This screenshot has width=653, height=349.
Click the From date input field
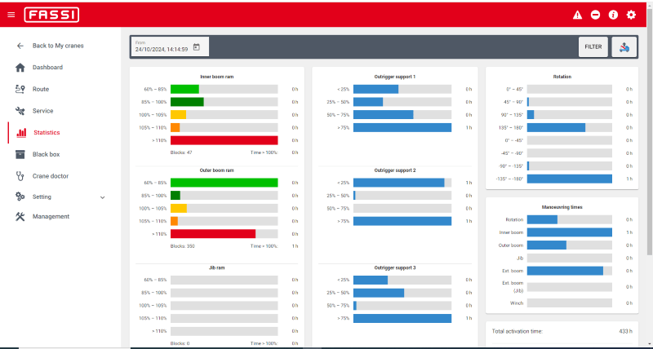(170, 46)
